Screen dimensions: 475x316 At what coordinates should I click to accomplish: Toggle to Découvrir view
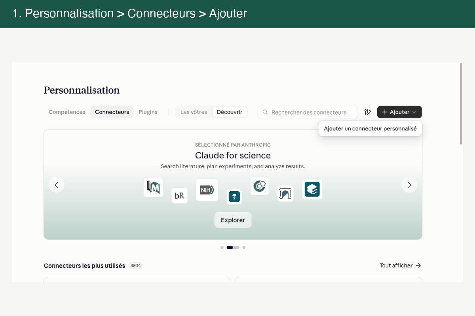pyautogui.click(x=230, y=112)
